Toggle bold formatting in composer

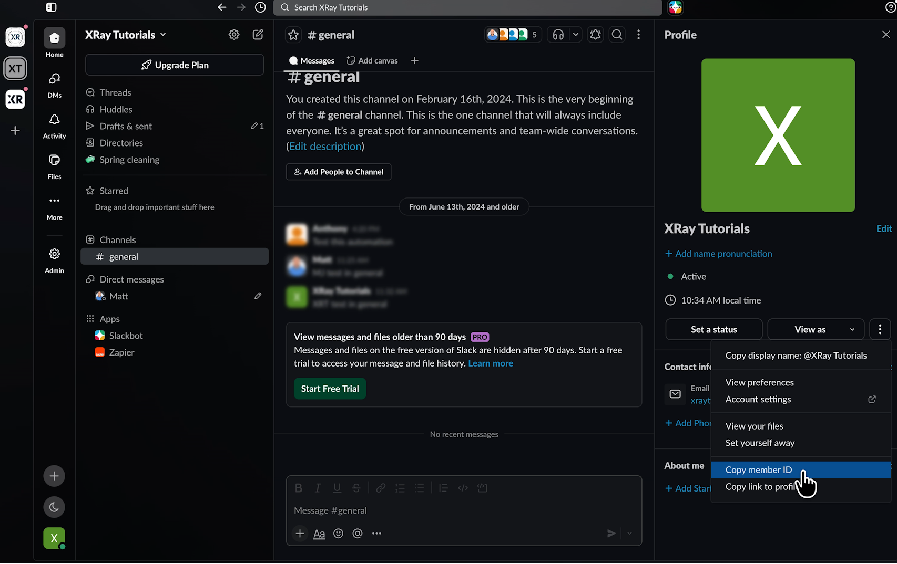(299, 488)
